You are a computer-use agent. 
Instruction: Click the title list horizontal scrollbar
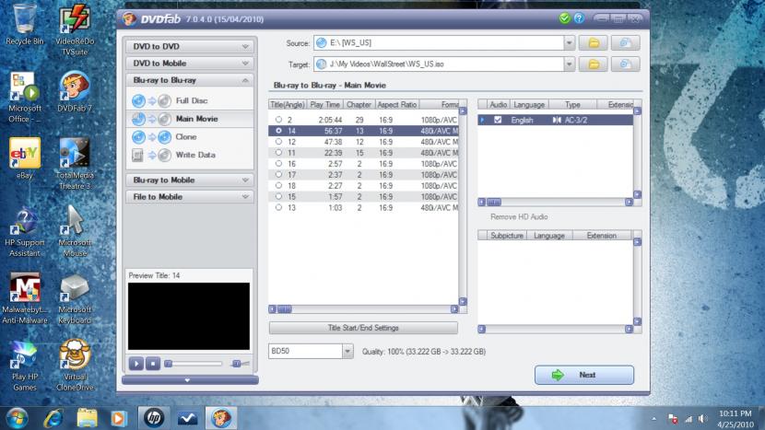pos(363,309)
